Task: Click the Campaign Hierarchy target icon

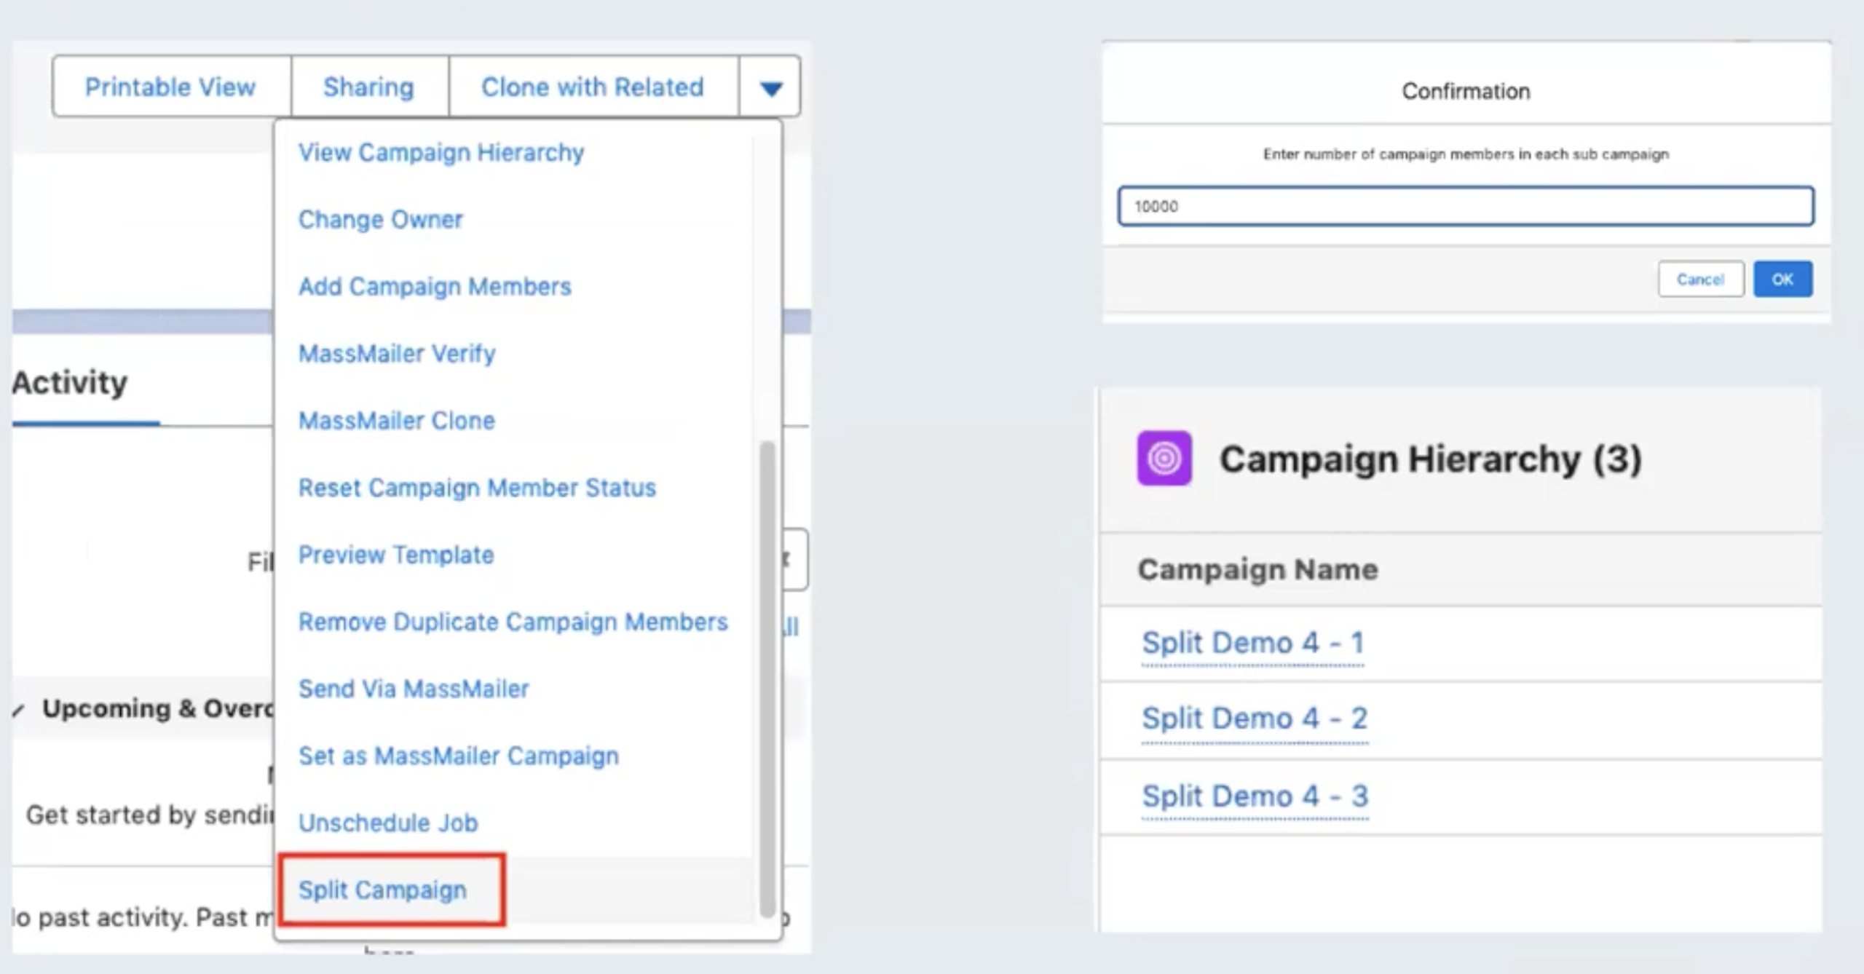Action: tap(1164, 458)
